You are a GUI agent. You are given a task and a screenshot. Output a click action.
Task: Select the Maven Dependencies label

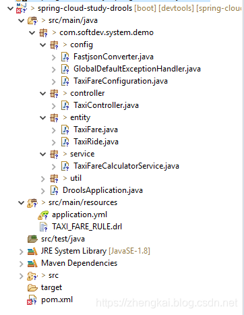click(x=80, y=263)
